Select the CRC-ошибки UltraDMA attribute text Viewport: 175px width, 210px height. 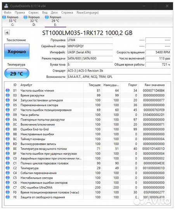36,187
